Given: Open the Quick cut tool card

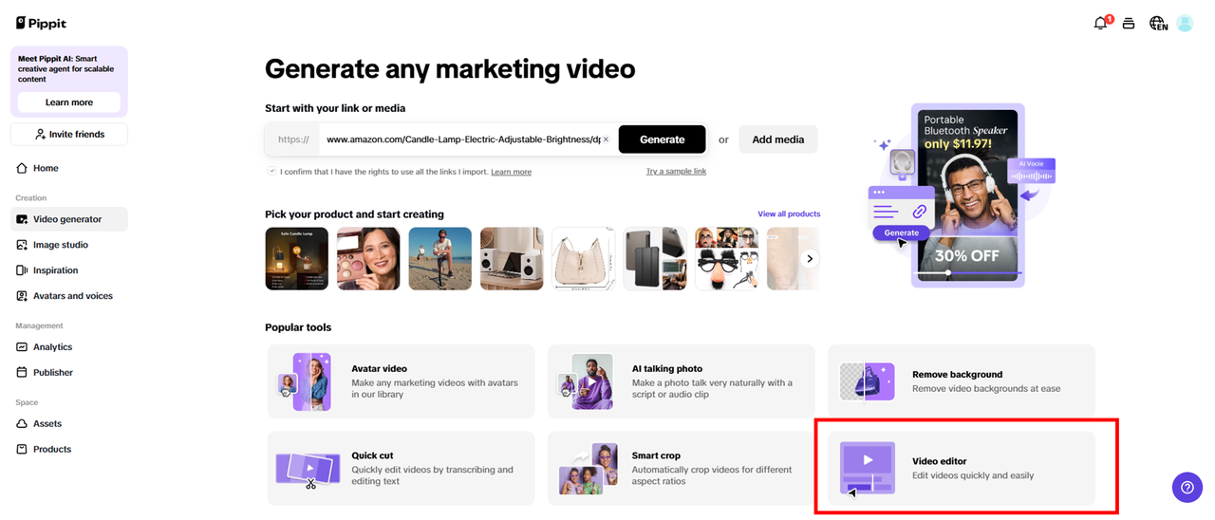Looking at the screenshot, I should tap(402, 469).
